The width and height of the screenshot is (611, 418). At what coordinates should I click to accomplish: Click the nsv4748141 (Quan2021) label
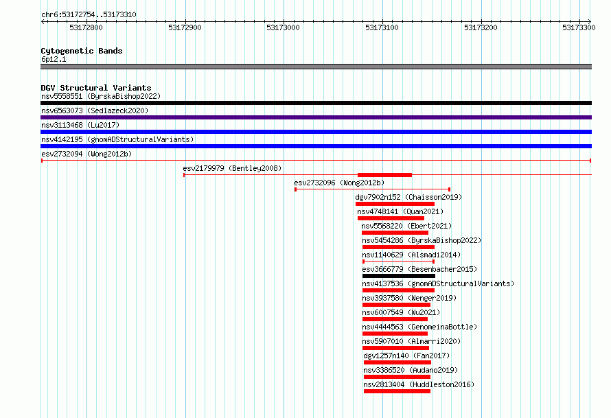[400, 211]
